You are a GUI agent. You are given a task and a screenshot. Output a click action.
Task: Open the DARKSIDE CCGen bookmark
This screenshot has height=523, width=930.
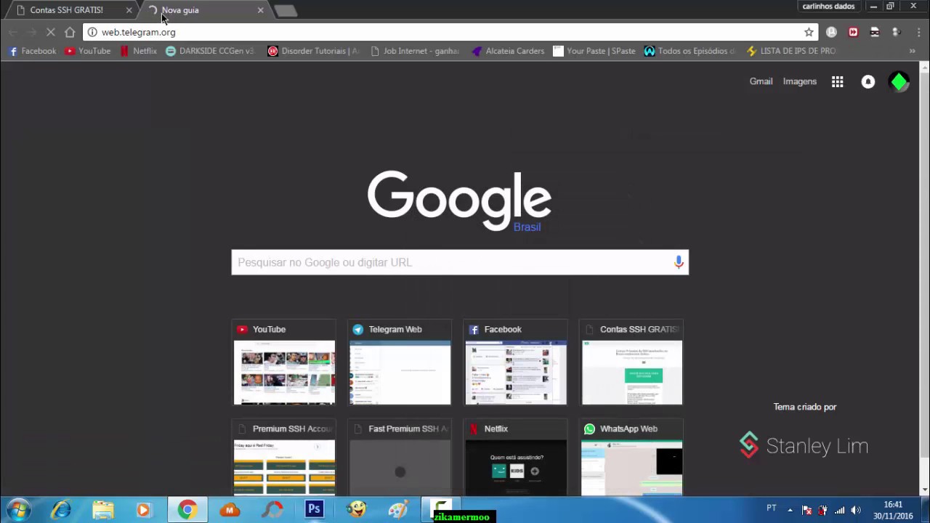pos(210,51)
